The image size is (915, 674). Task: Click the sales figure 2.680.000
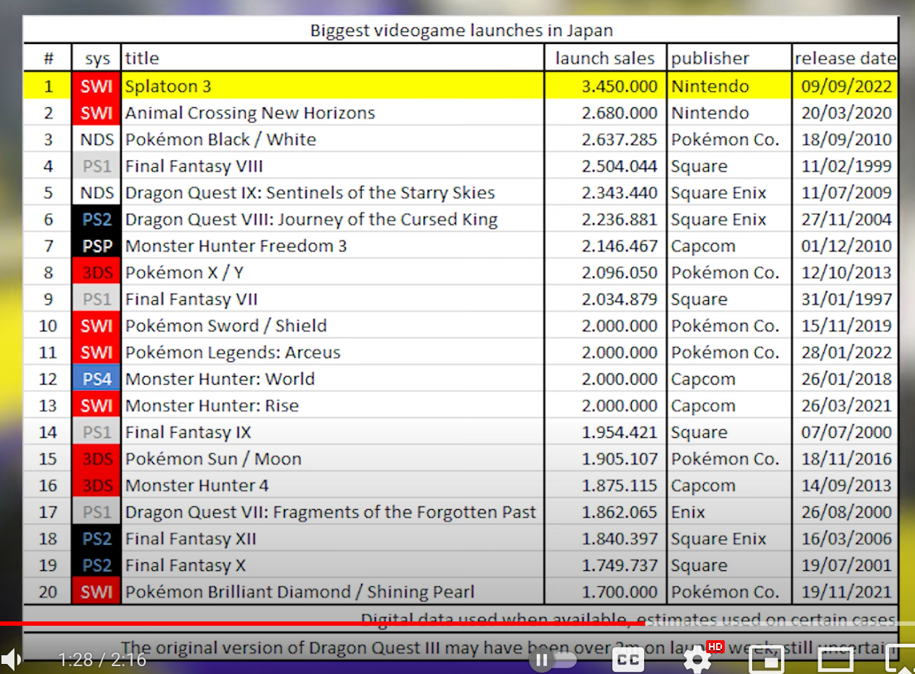coord(620,113)
